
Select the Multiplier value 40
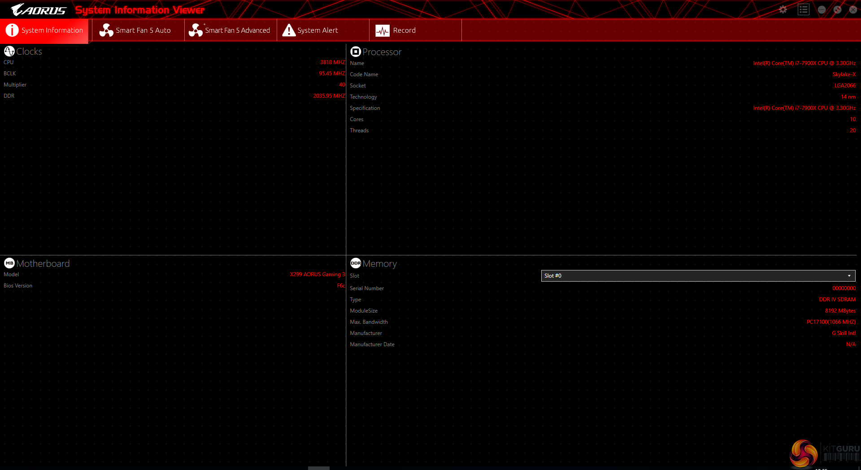coord(342,85)
